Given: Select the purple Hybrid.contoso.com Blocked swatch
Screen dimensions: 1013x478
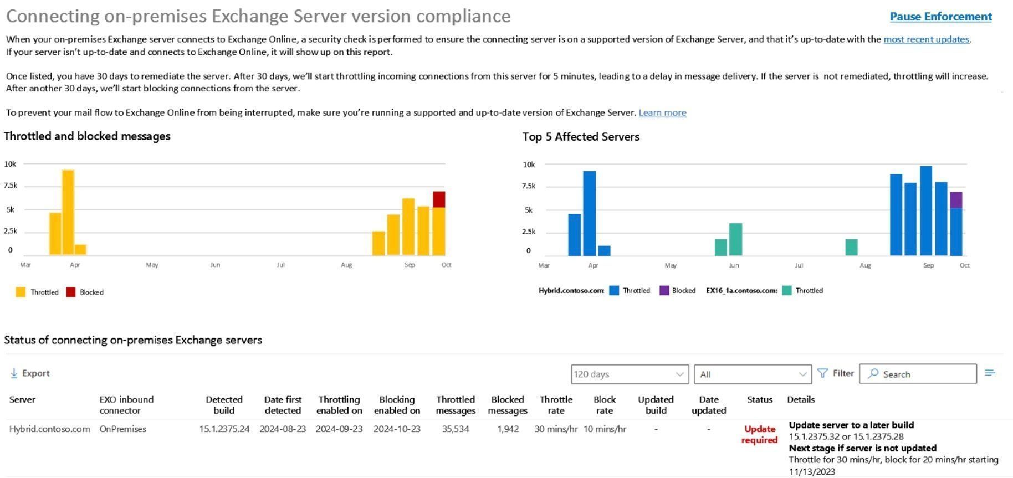Looking at the screenshot, I should pyautogui.click(x=664, y=291).
